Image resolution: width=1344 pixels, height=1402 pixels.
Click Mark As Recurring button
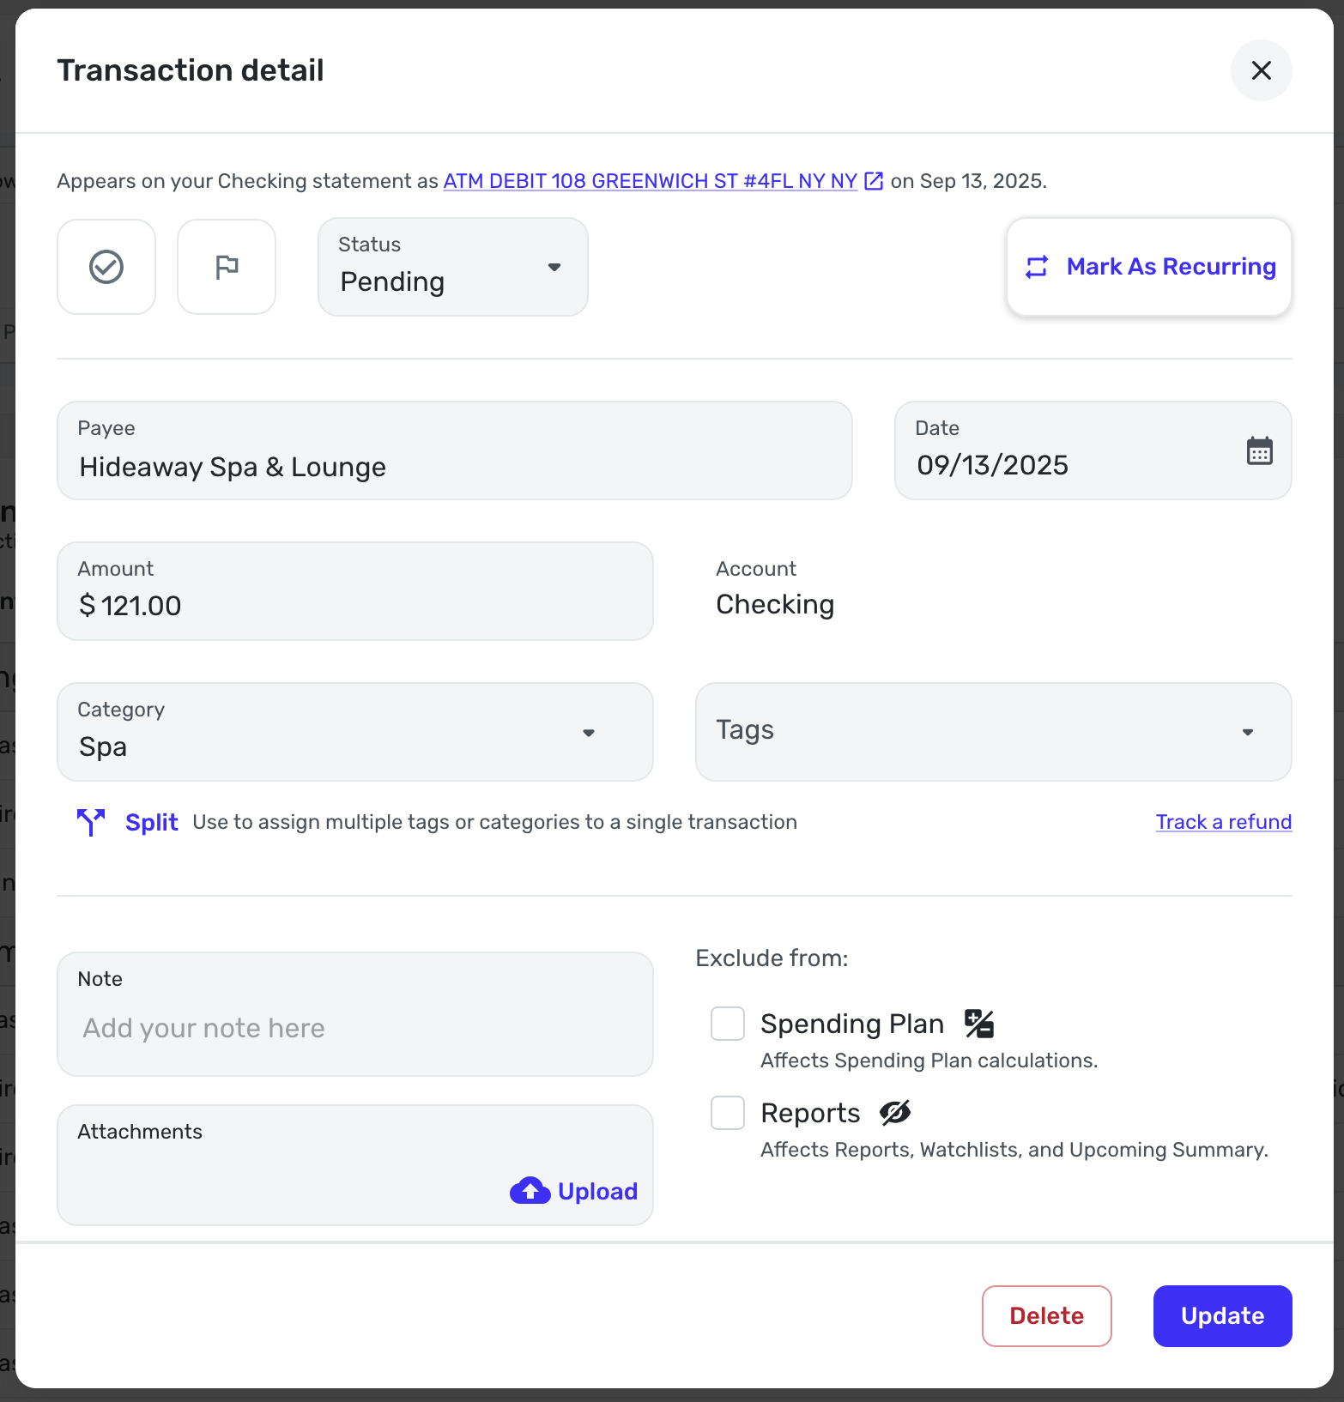1148,267
